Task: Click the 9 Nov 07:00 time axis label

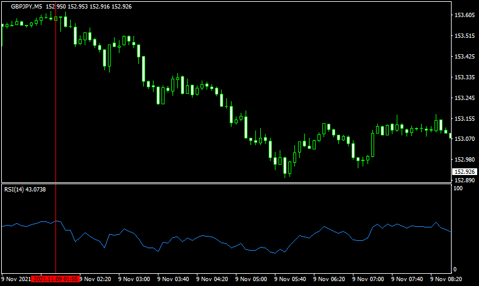Action: click(x=368, y=279)
